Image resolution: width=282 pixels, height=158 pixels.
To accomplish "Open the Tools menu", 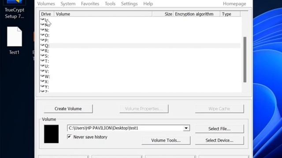I will pyautogui.click(x=110, y=4).
